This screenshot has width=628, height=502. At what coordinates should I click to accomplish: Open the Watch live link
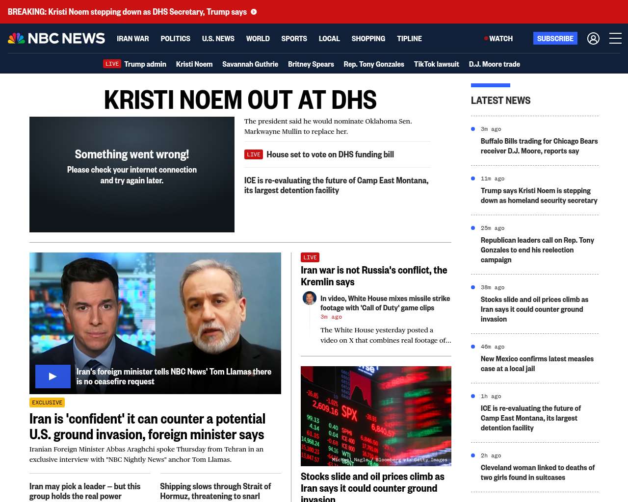(x=499, y=38)
